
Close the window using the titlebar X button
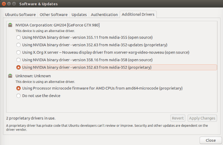[4, 4]
